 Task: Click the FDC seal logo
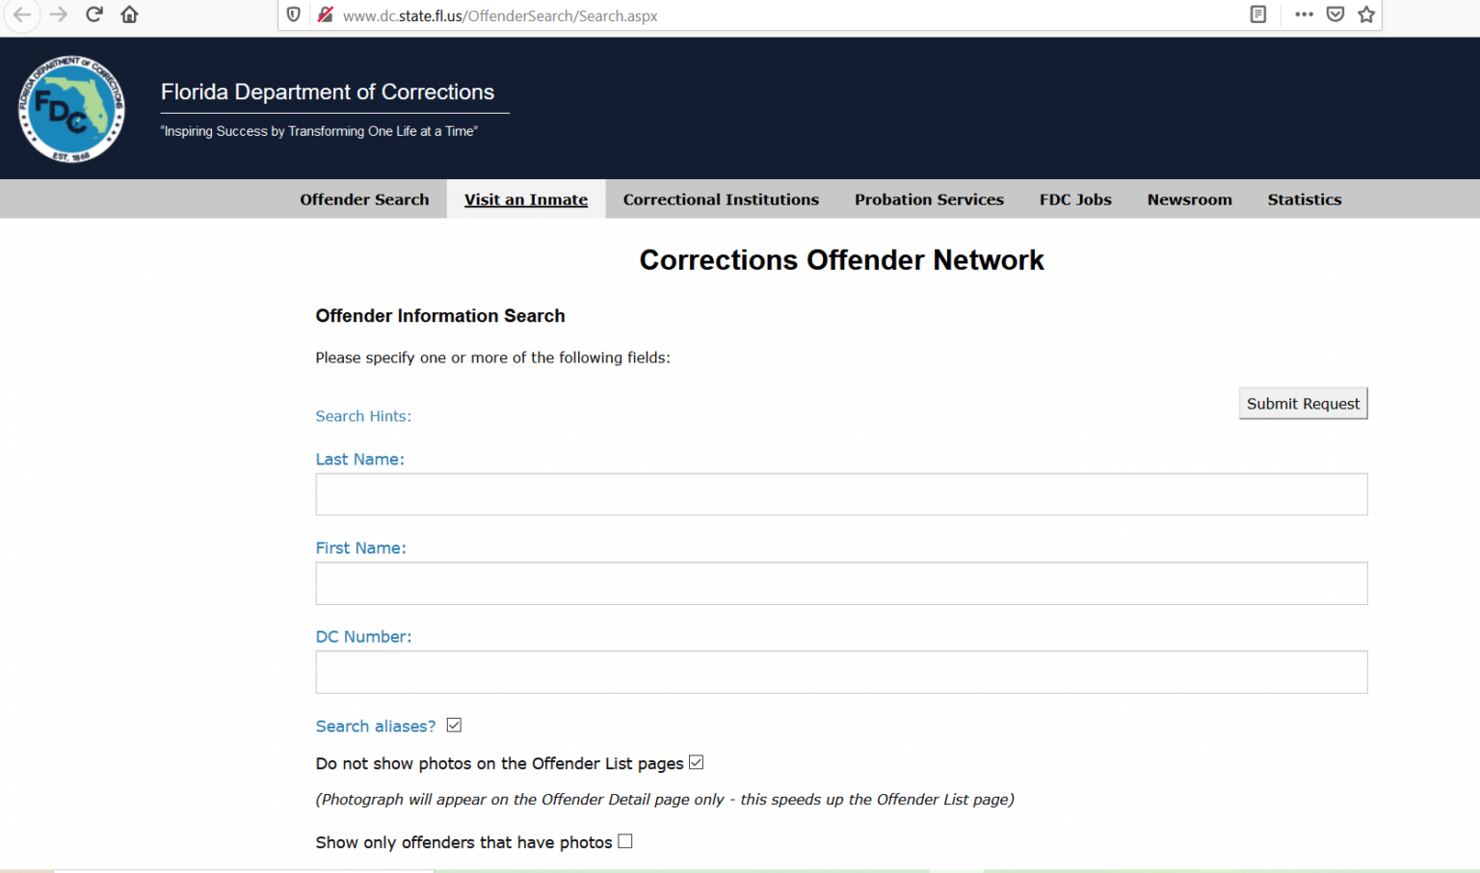[71, 109]
